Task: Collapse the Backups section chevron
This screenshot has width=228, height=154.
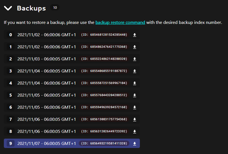Action: click(x=8, y=8)
